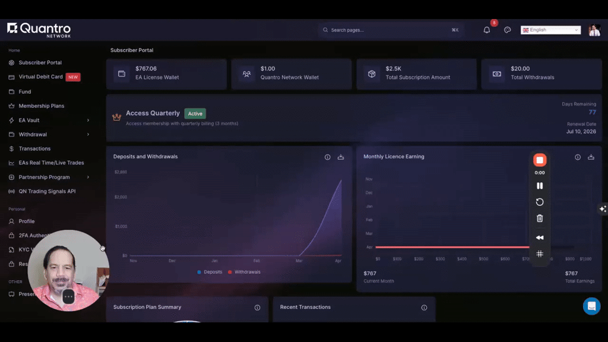Viewport: 608px width, 342px height.
Task: Open EAs Real Time/Live Trades
Action: [51, 163]
